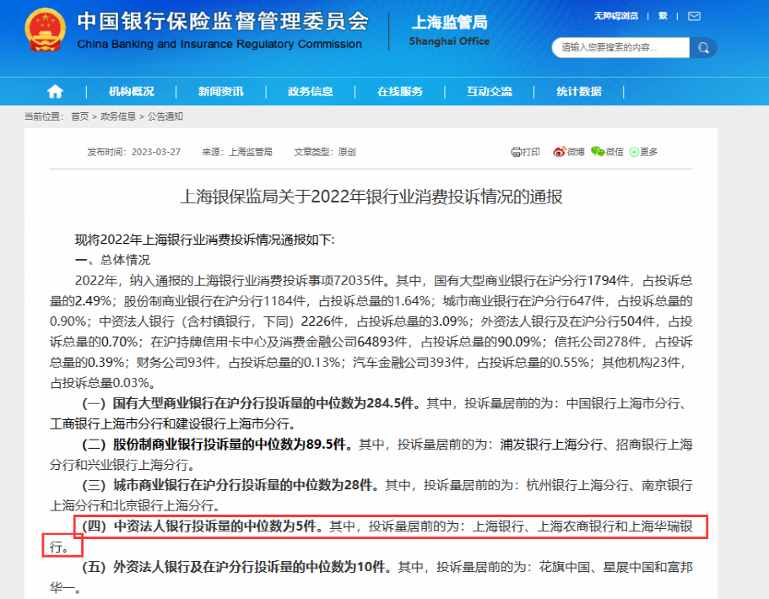This screenshot has height=599, width=769.
Task: Click the search input field
Action: pos(620,47)
